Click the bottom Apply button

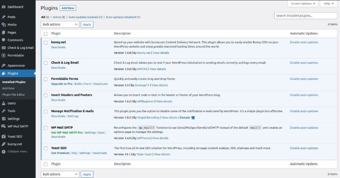click(87, 174)
